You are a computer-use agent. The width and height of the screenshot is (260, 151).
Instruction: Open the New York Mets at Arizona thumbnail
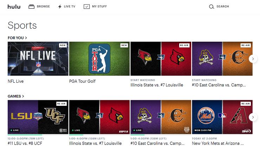(222, 117)
